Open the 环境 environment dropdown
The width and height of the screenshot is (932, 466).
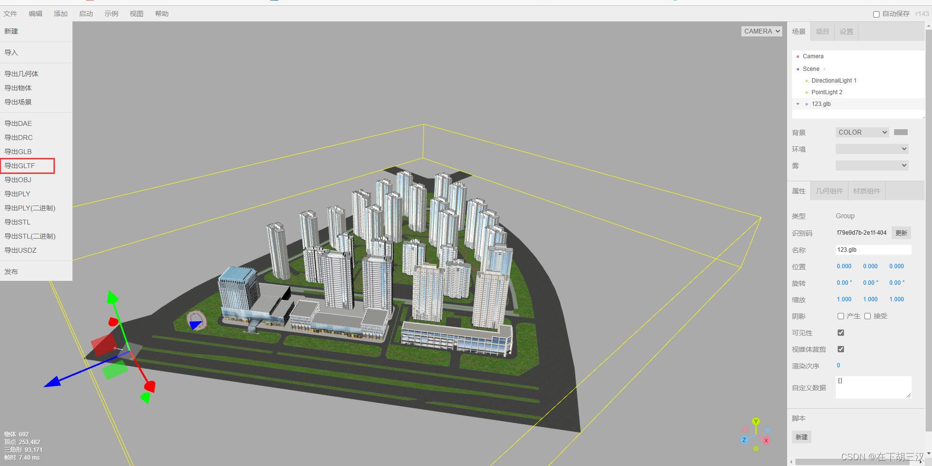(872, 149)
